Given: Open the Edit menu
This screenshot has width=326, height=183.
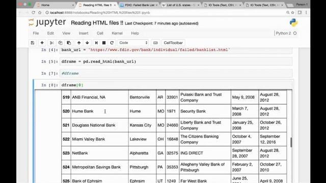Looking at the screenshot, I should point(50,33).
